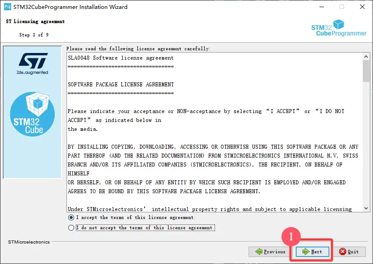Click inside the license agreement text area
The width and height of the screenshot is (373, 264).
coord(214,169)
